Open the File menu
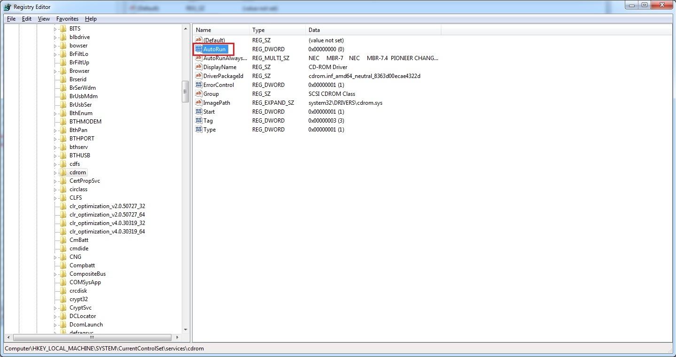This screenshot has height=357, width=676. [x=11, y=19]
